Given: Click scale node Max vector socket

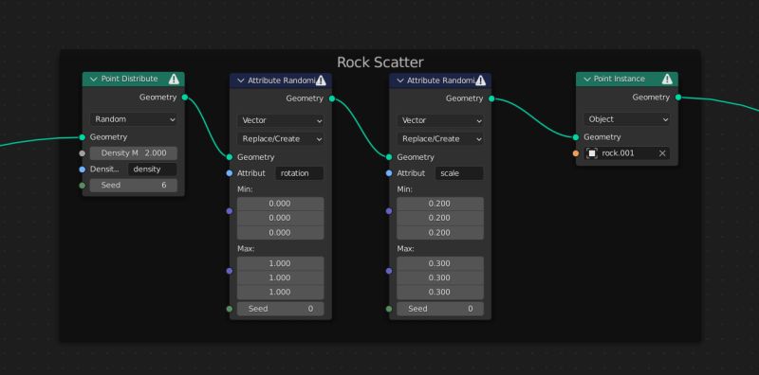Looking at the screenshot, I should (389, 271).
